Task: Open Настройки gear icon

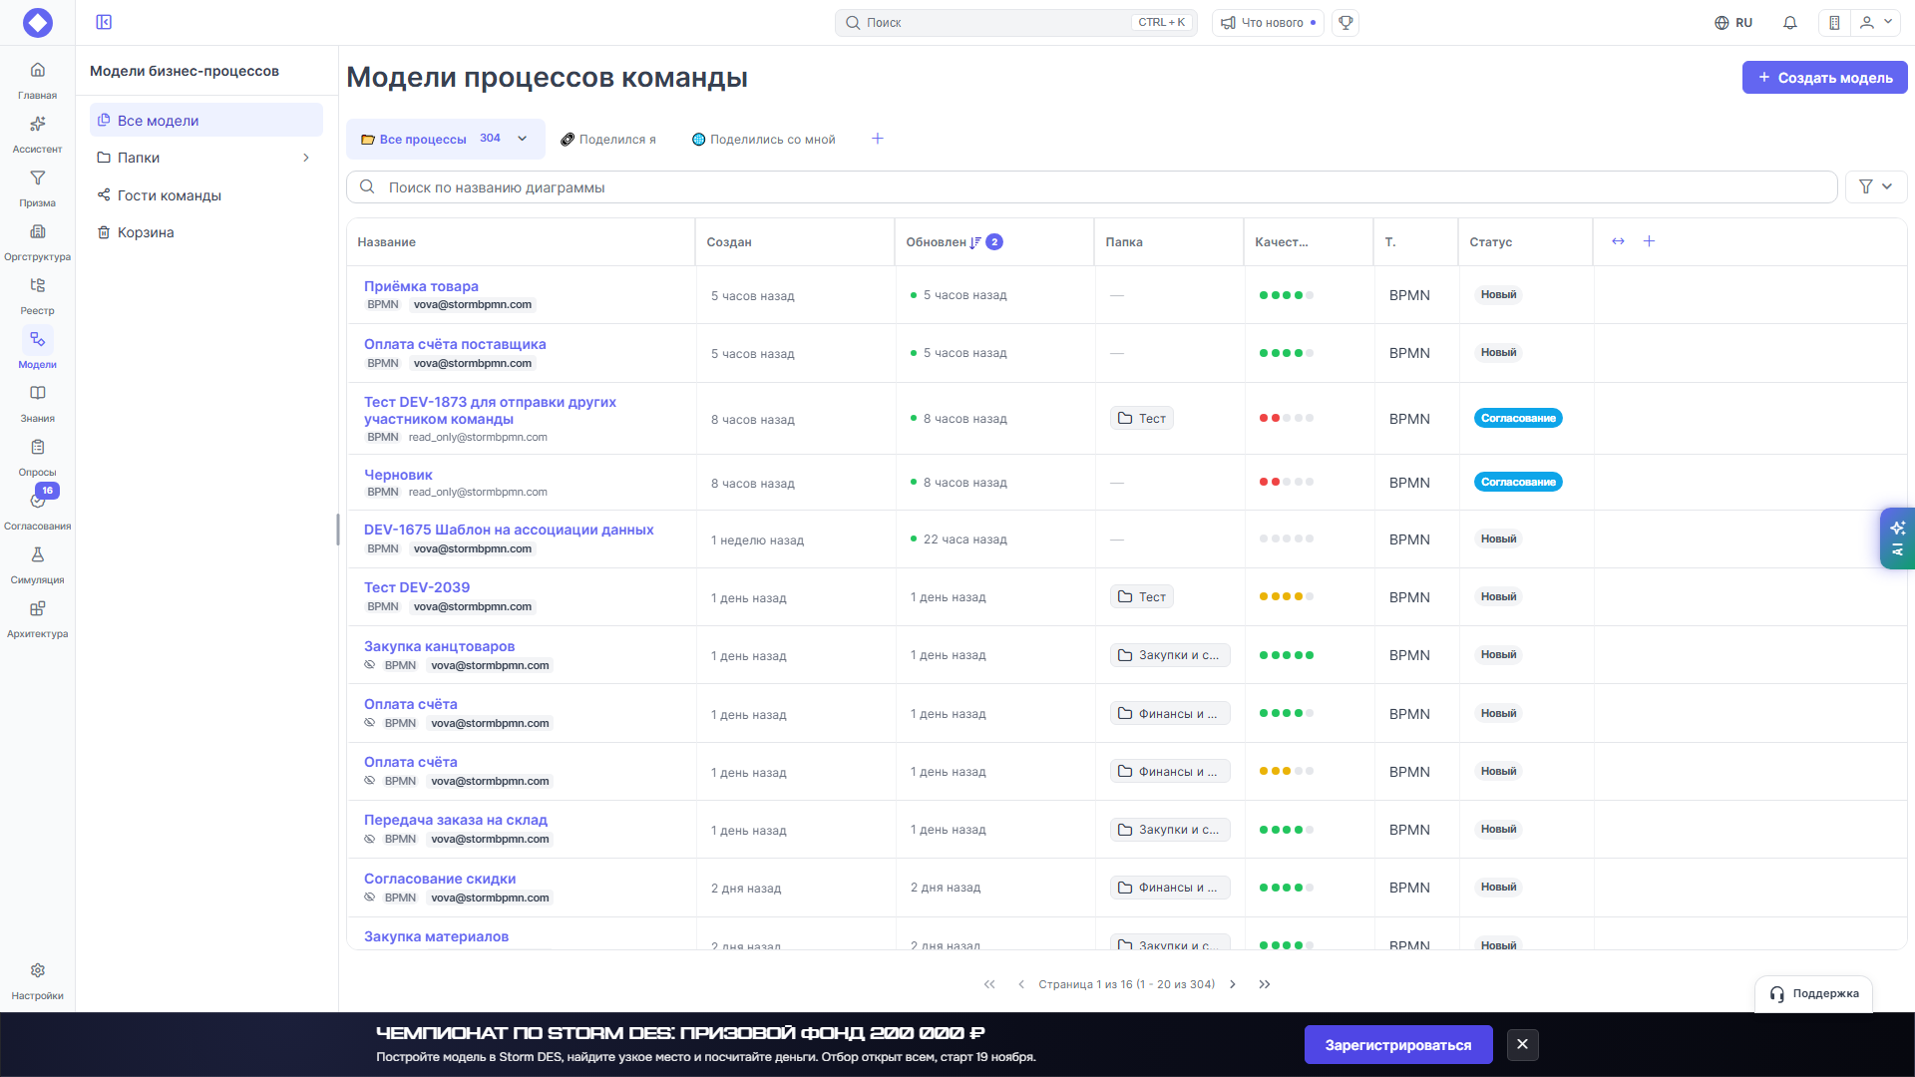Action: point(37,970)
